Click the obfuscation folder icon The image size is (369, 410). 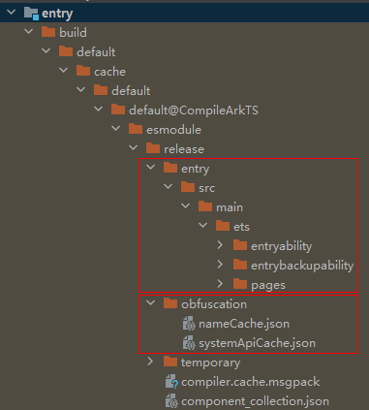tap(170, 303)
